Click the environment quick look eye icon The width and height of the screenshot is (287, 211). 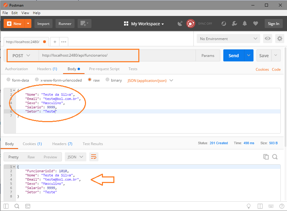point(268,38)
